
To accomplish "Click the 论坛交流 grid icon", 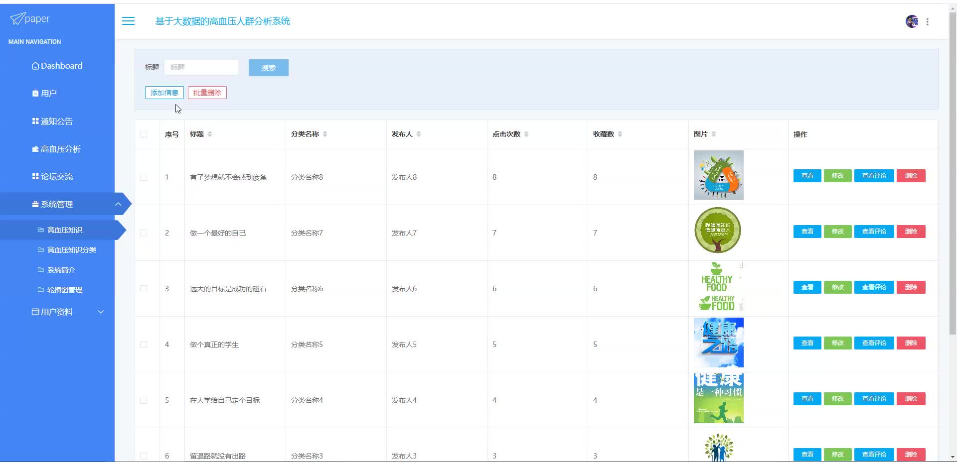I will coord(35,176).
